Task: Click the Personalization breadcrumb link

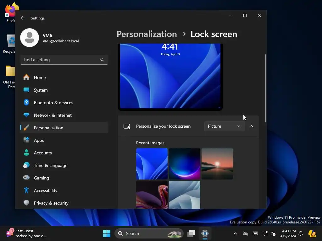Action: tap(147, 34)
